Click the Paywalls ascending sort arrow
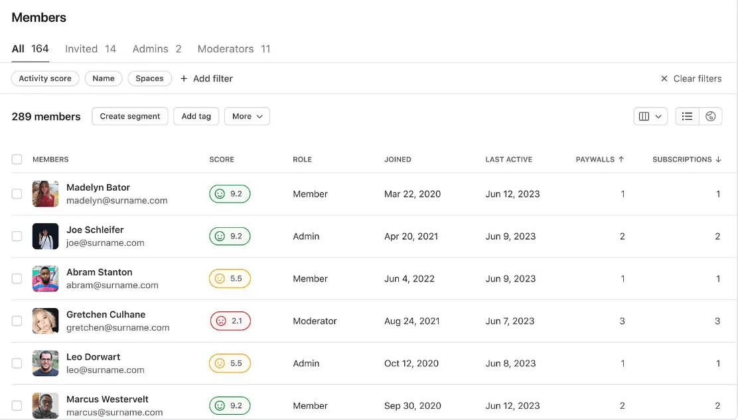Viewport: 738px width, 420px height. point(621,160)
